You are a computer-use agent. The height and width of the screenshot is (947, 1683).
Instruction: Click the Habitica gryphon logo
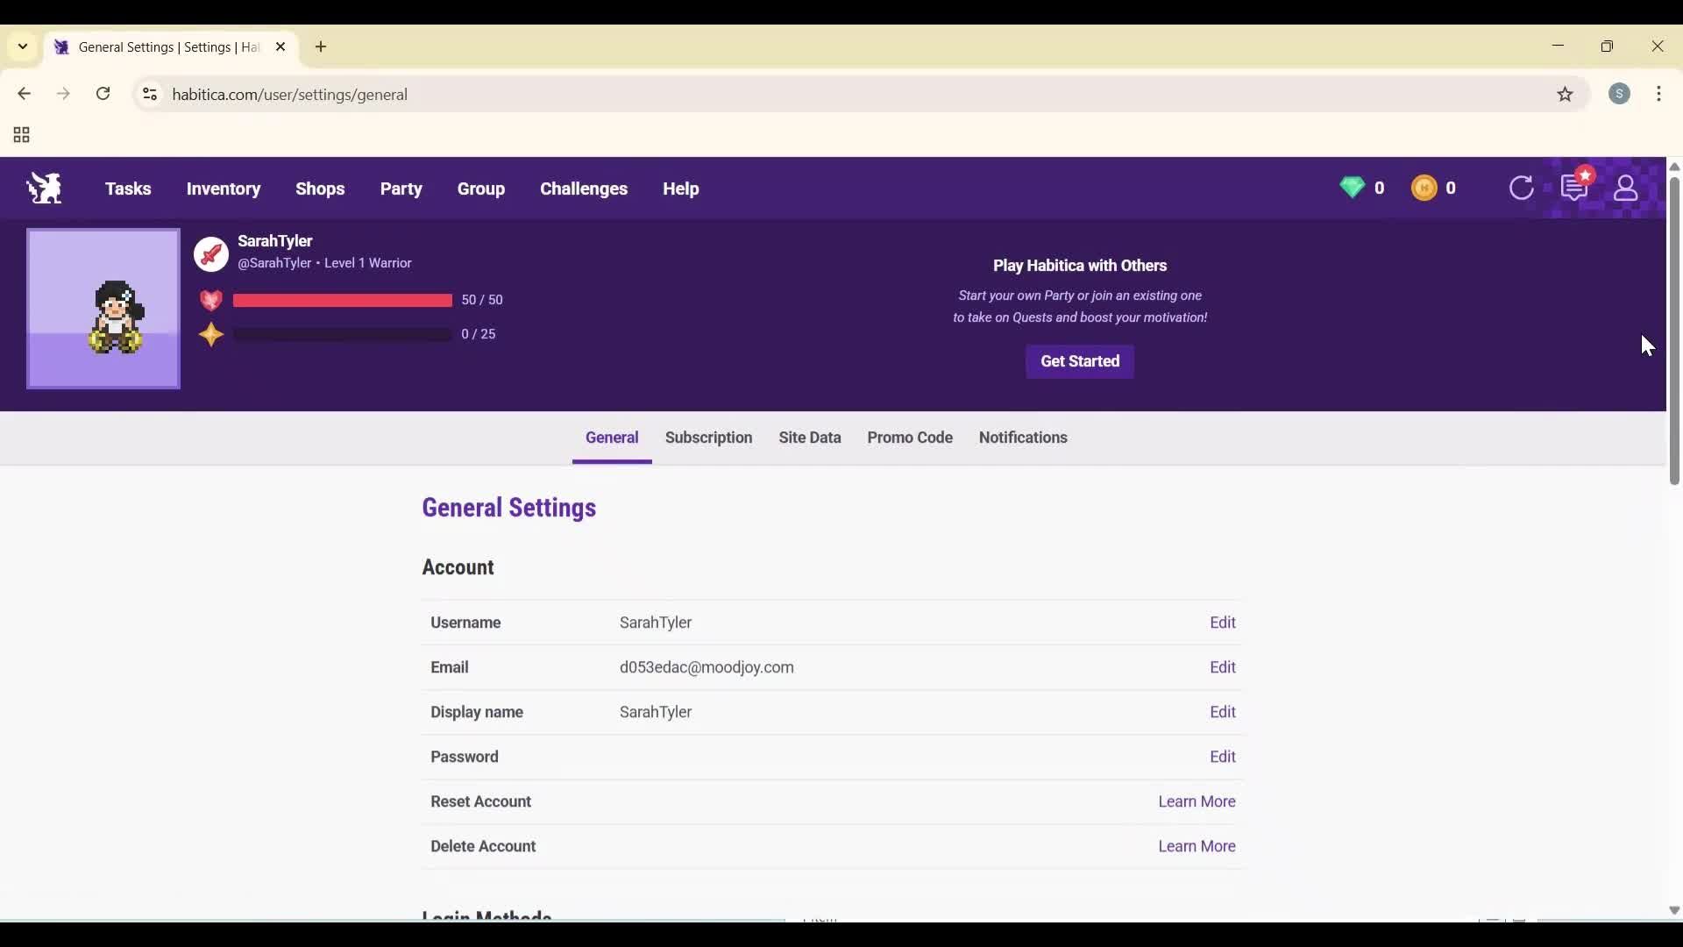pos(44,189)
